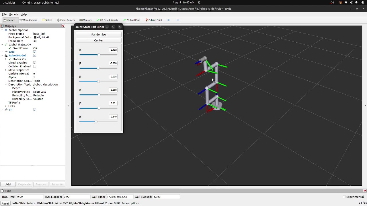This screenshot has width=367, height=206.
Task: Click the Global Options gear icon
Action: tap(6, 30)
